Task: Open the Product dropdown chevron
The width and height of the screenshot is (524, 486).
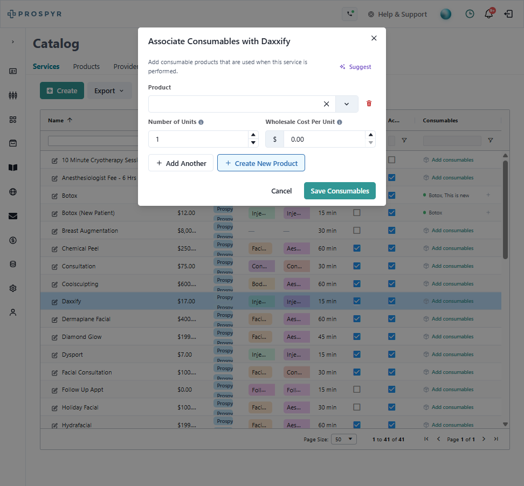Action: click(x=347, y=104)
